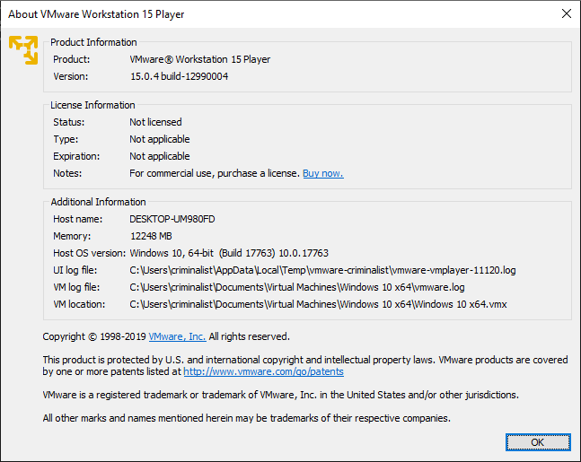Click the 'Not licensed' status text
This screenshot has height=462, width=581.
point(155,122)
